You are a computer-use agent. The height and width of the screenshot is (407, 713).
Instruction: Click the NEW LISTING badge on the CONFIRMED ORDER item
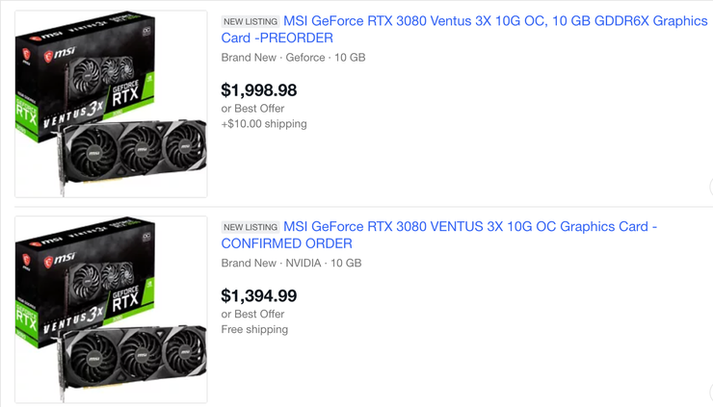(251, 228)
